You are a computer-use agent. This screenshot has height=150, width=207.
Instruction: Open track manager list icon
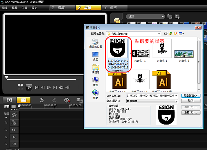(13, 106)
